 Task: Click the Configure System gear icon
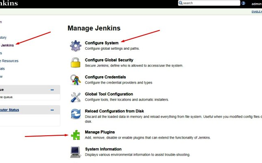click(x=75, y=46)
